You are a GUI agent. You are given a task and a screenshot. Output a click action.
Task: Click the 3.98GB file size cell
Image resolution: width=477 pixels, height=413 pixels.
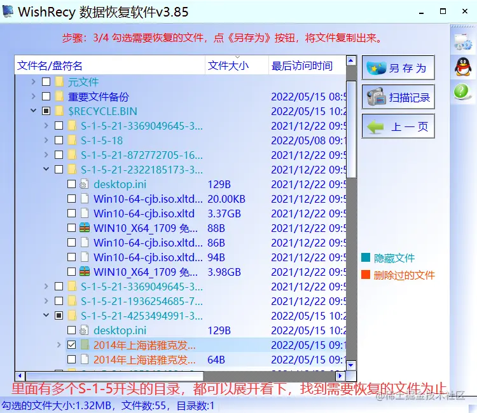(225, 272)
